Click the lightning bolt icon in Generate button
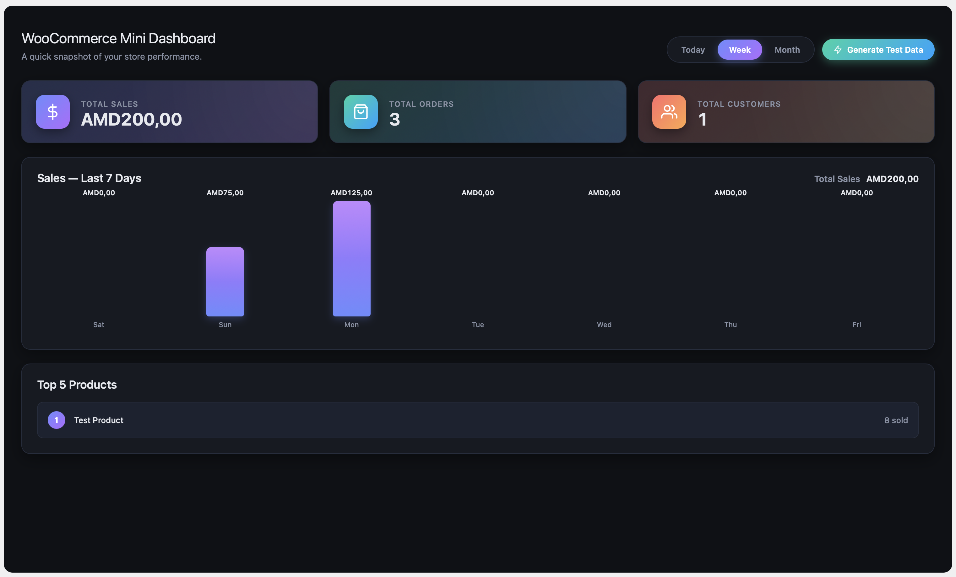This screenshot has width=956, height=577. pos(838,50)
